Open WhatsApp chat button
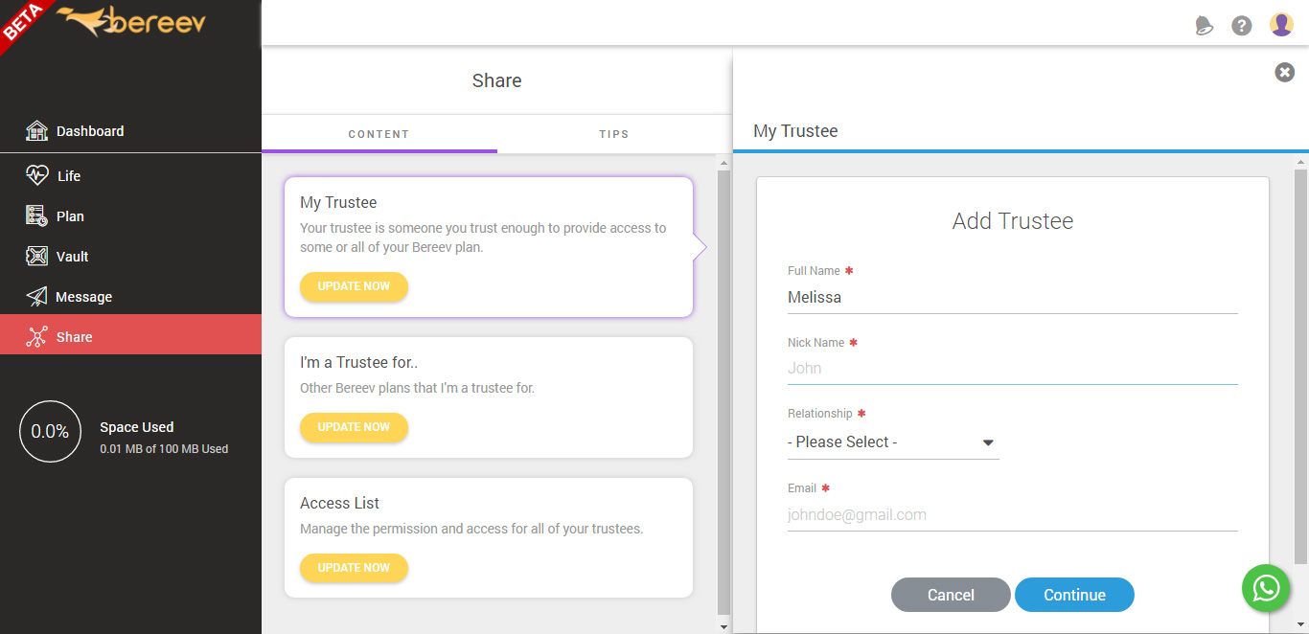The width and height of the screenshot is (1309, 634). coord(1266,587)
